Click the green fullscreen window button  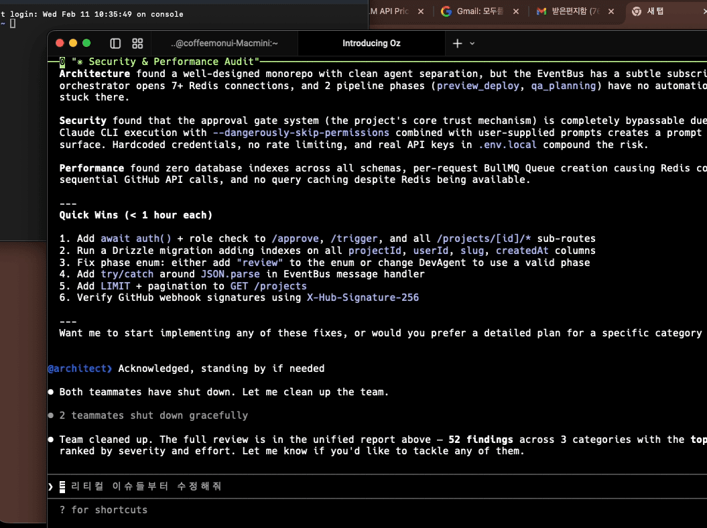(x=86, y=44)
